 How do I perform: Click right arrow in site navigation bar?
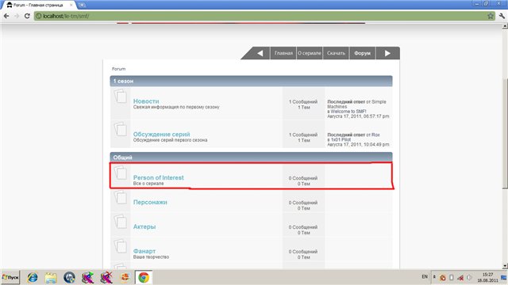pyautogui.click(x=387, y=53)
